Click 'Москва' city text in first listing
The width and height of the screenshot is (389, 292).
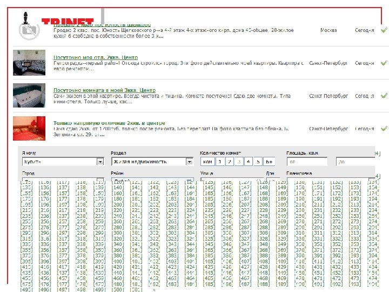pyautogui.click(x=328, y=30)
